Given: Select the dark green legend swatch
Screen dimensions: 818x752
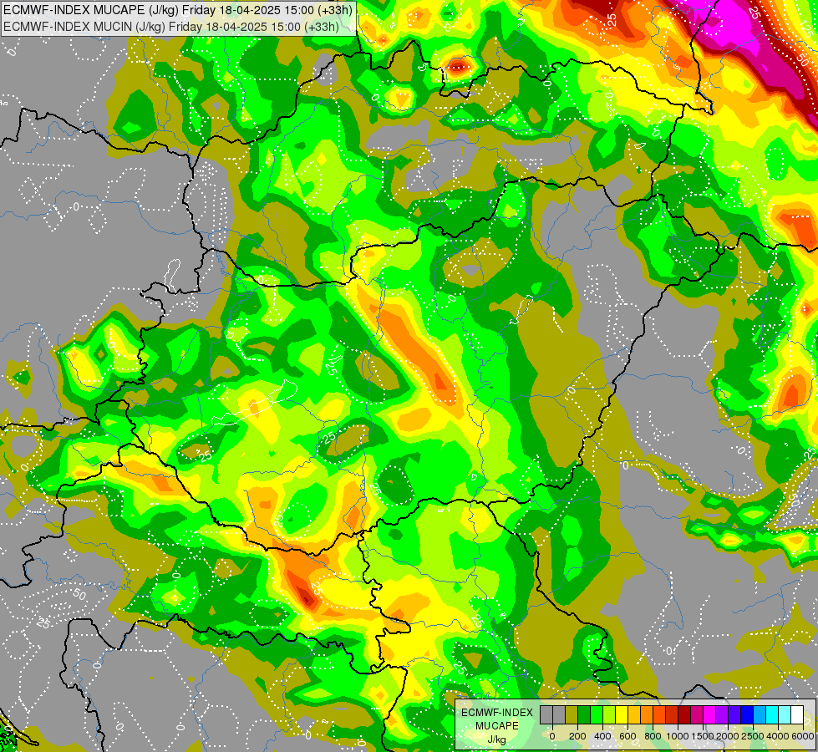Looking at the screenshot, I should pos(584,715).
